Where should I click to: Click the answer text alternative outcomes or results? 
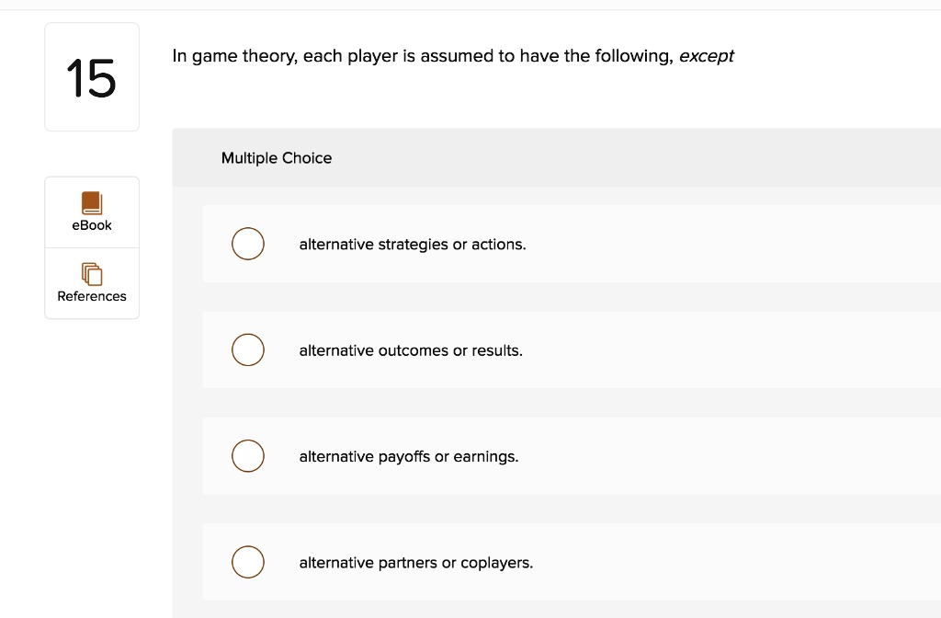coord(410,350)
